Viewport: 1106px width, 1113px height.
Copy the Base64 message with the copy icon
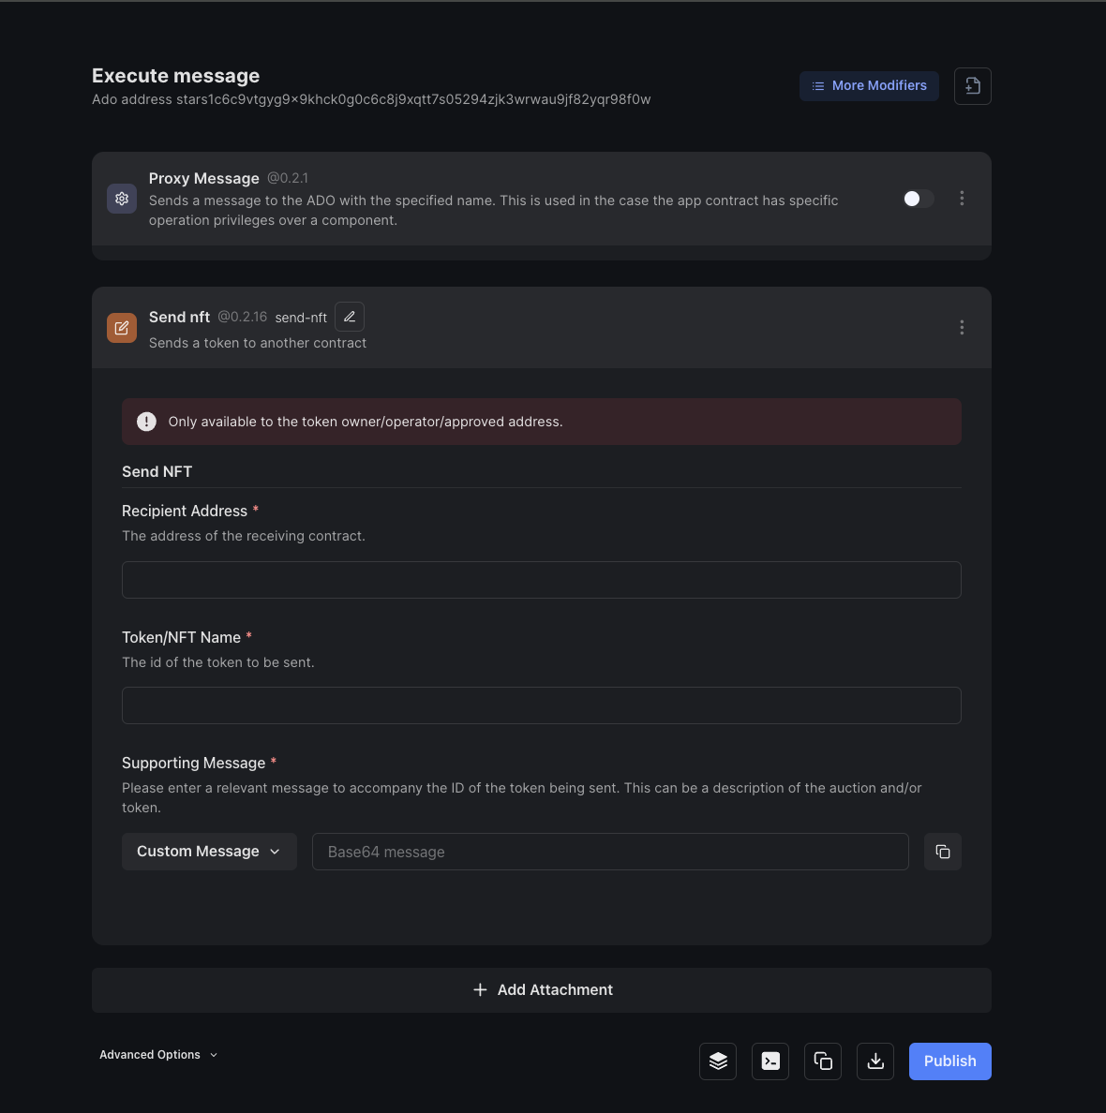click(942, 852)
